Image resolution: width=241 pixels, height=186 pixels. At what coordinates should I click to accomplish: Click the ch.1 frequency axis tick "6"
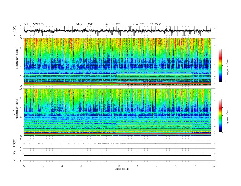[x=21, y=57]
